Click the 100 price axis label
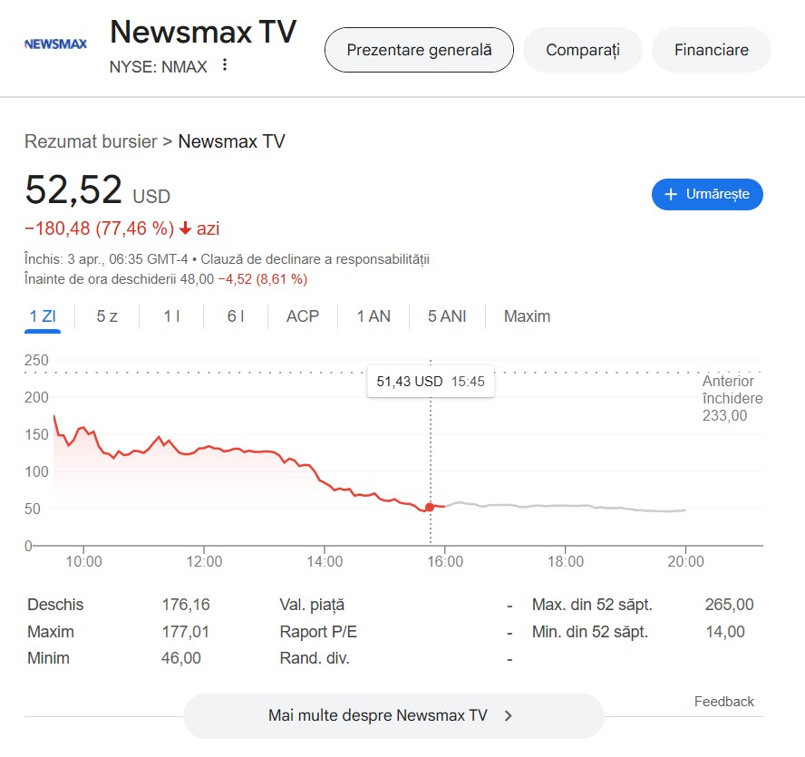 (36, 471)
